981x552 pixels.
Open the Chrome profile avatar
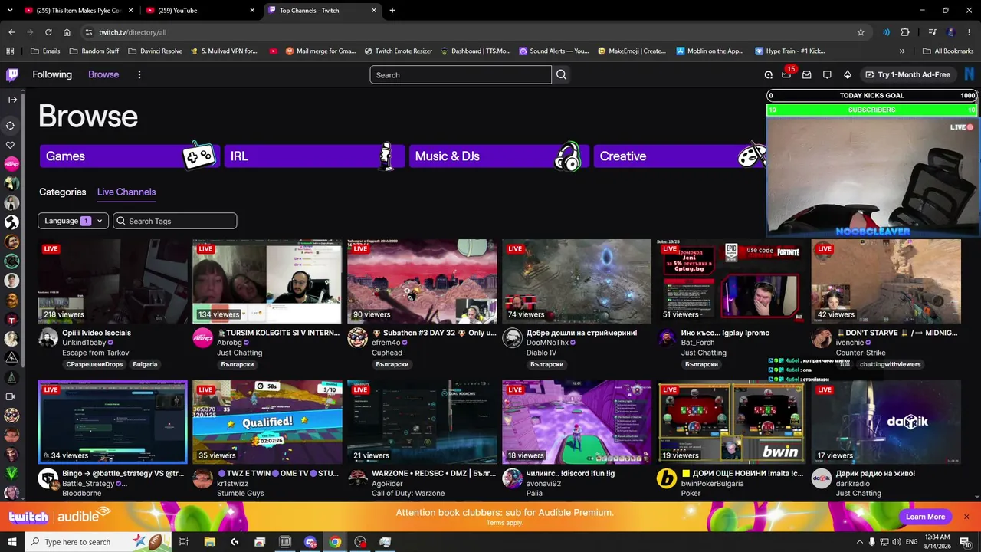[x=951, y=32]
